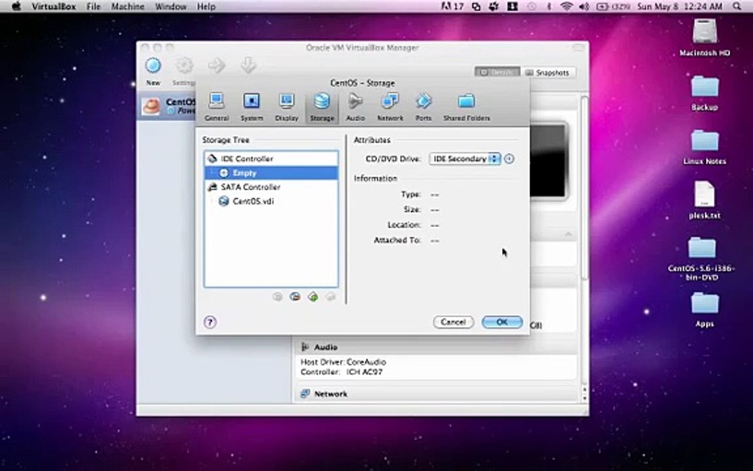Confirm storage settings with OK button
Screen dimensions: 753x471
click(502, 322)
